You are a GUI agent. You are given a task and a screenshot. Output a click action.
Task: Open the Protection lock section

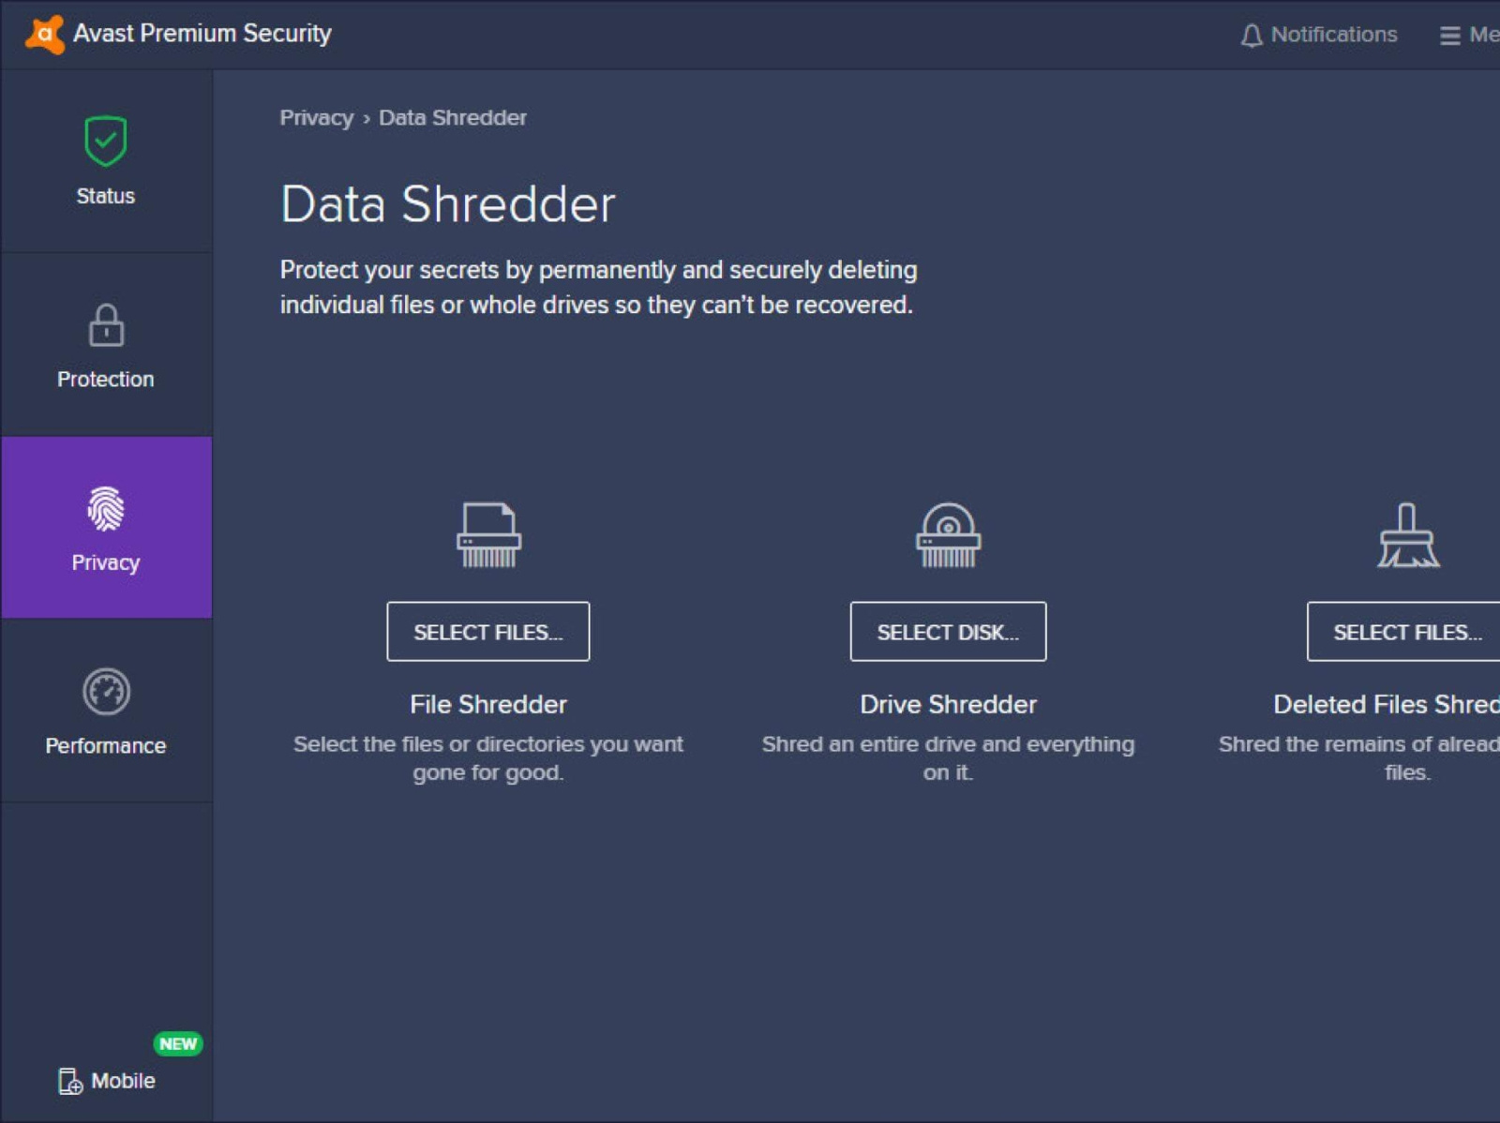click(x=106, y=345)
